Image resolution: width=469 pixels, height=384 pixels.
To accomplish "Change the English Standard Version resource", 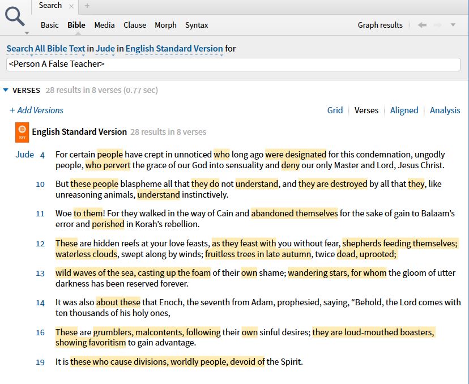I will (174, 49).
